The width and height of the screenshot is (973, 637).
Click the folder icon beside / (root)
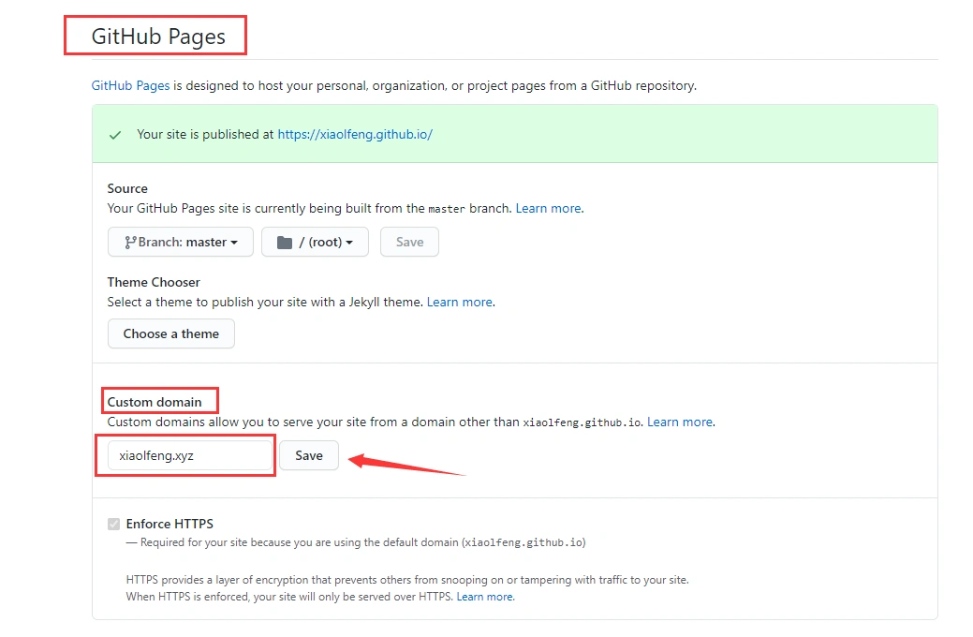pyautogui.click(x=284, y=242)
